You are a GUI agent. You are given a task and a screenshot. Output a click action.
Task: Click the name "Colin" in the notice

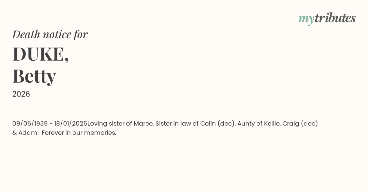pos(208,124)
